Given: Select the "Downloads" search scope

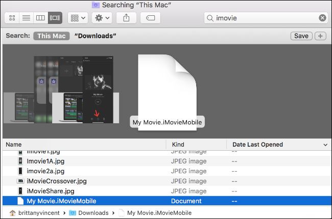Looking at the screenshot, I should [95, 36].
